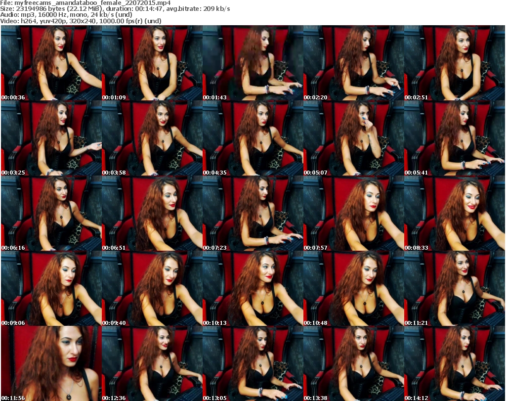View the frame at 00:13:38
This screenshot has height=401, width=506.
(353, 363)
